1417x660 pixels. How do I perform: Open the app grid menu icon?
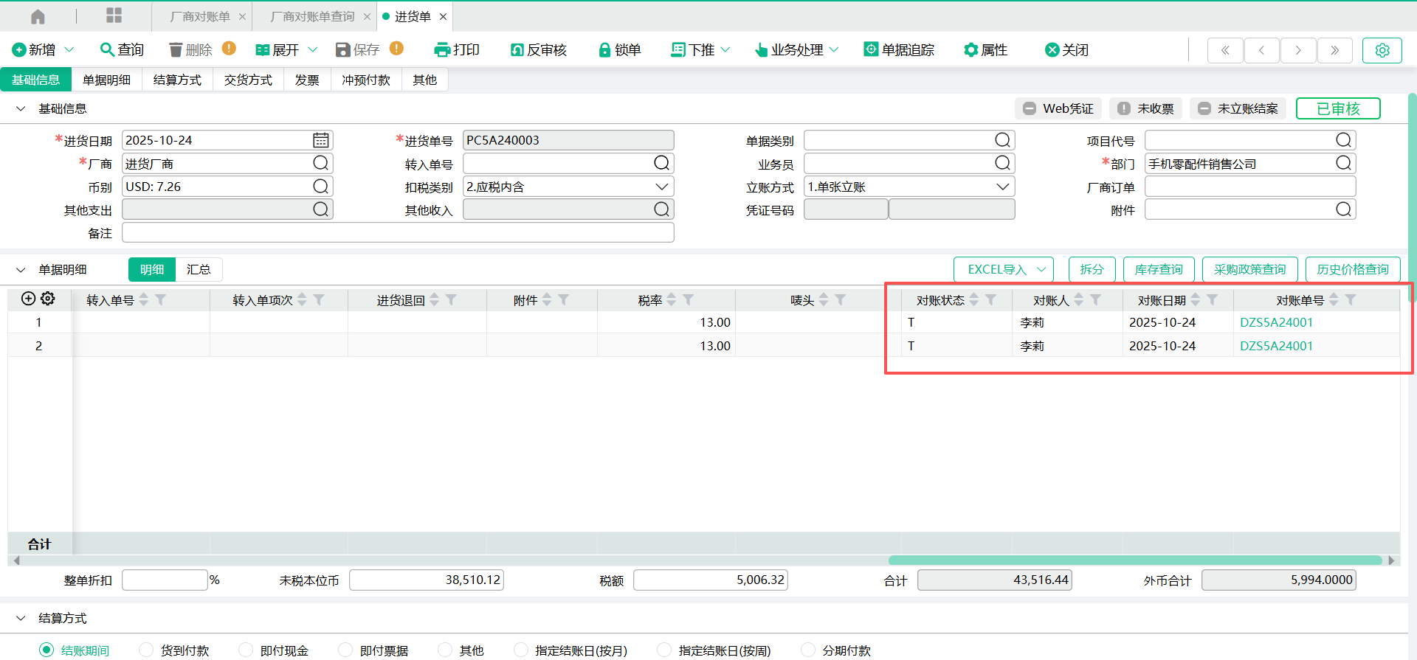click(x=114, y=16)
